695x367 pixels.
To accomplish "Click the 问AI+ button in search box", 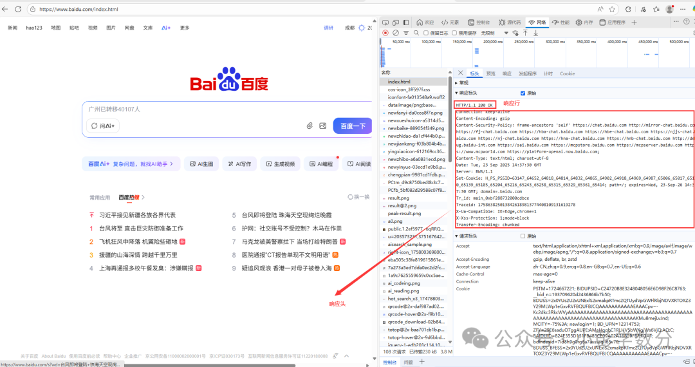I will click(103, 126).
